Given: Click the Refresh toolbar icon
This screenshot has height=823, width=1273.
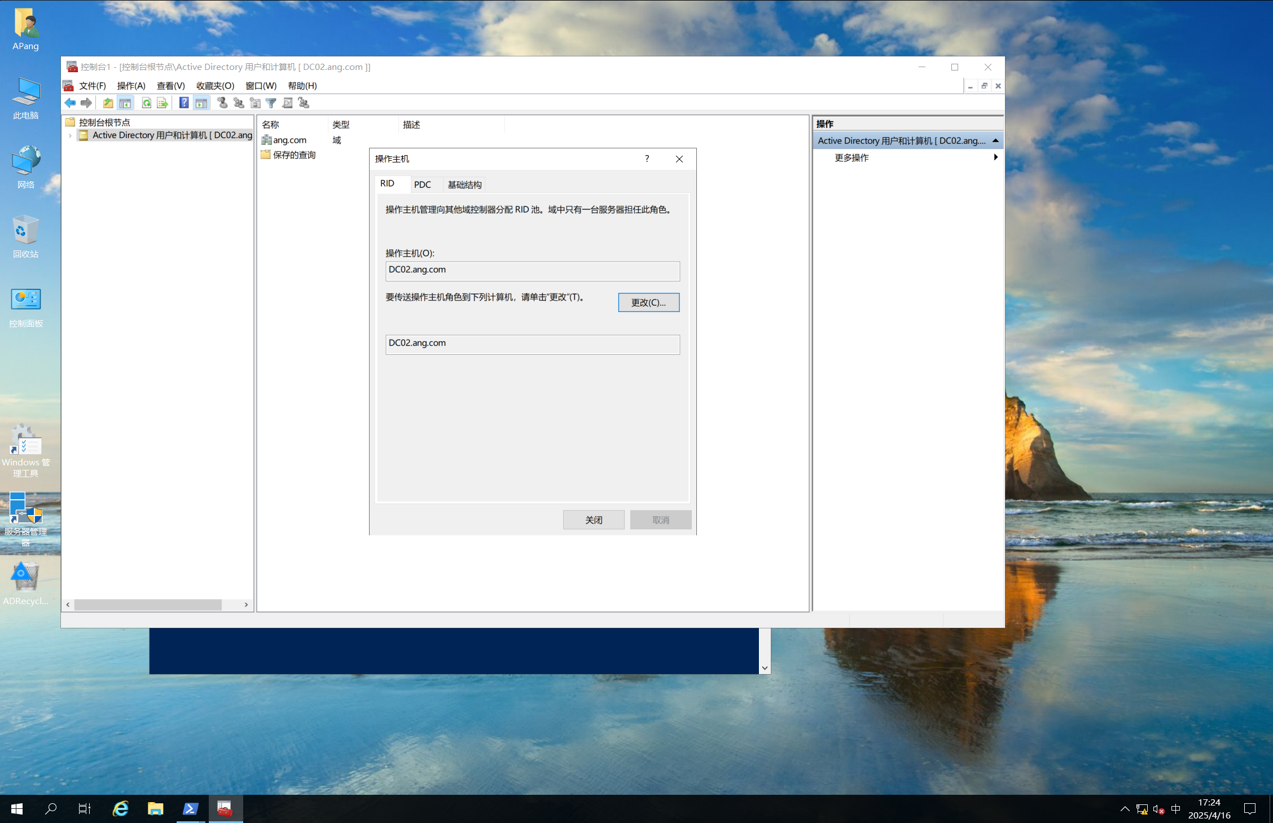Looking at the screenshot, I should click(146, 103).
